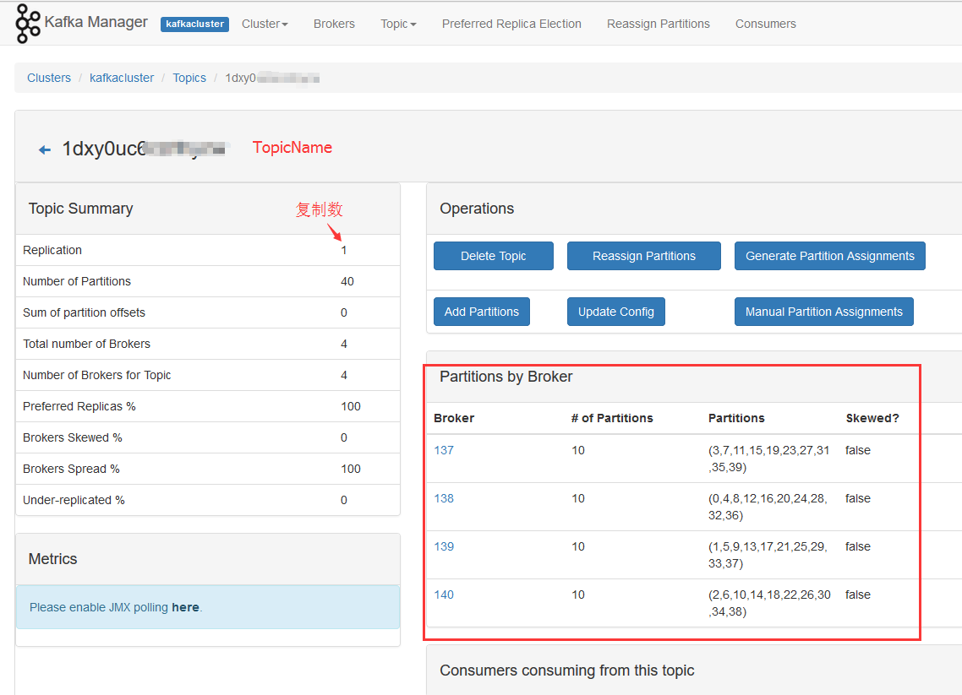The height and width of the screenshot is (695, 962).
Task: Select the Under-replicated % label
Action: click(74, 500)
